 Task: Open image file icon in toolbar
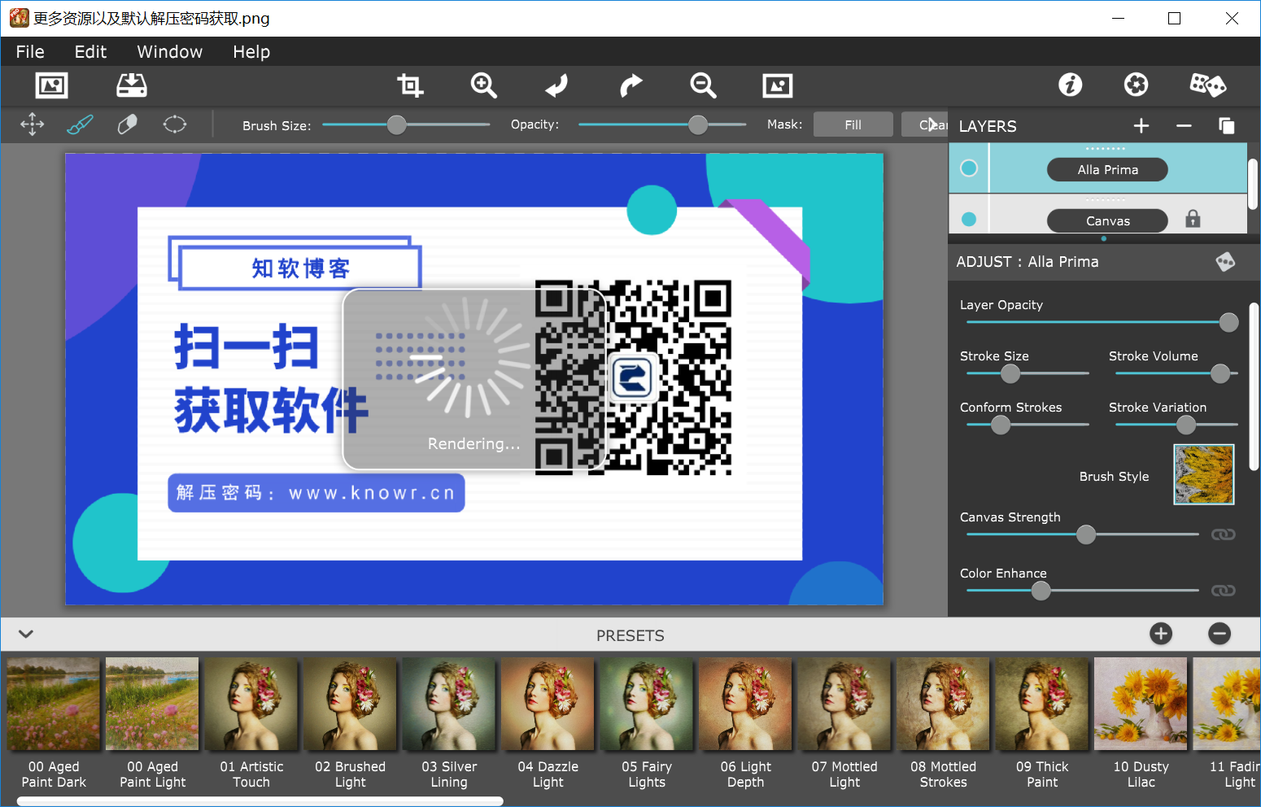click(52, 85)
